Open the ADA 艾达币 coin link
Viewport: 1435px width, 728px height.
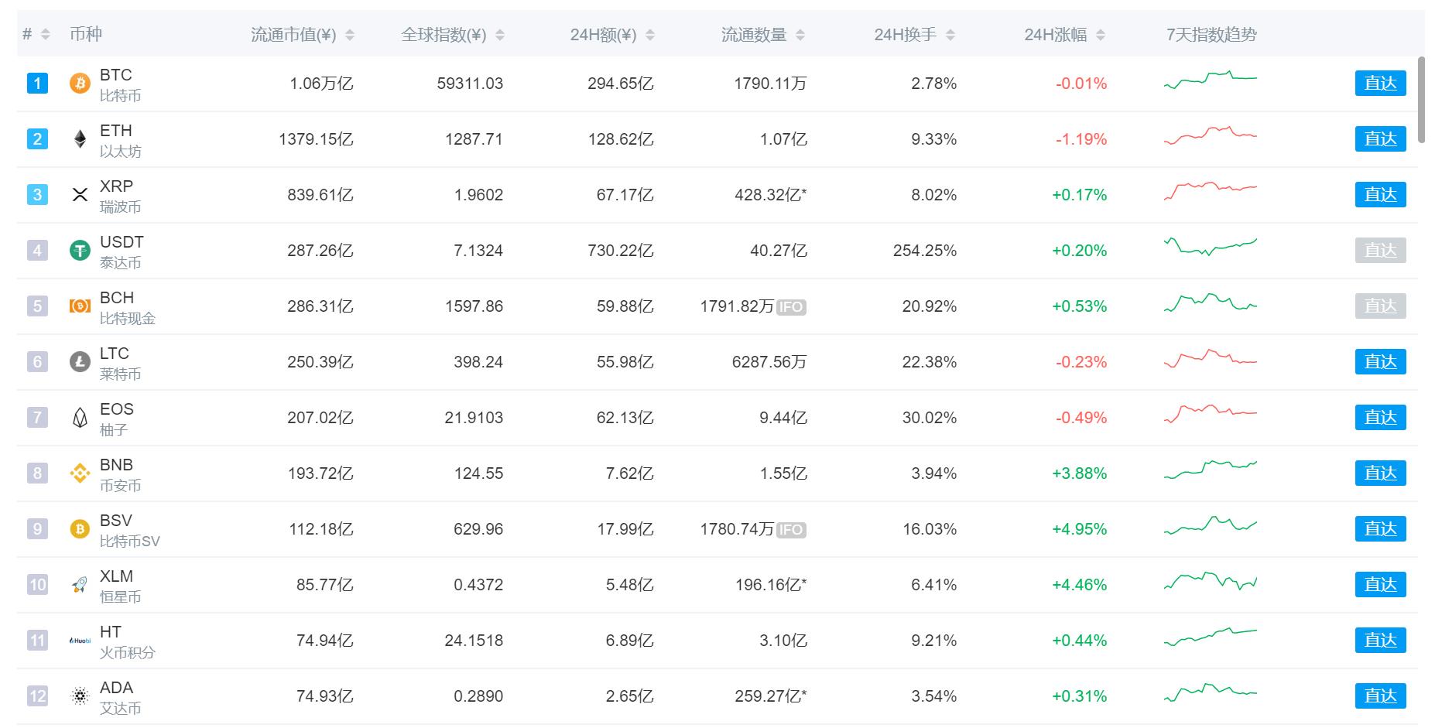click(x=120, y=697)
